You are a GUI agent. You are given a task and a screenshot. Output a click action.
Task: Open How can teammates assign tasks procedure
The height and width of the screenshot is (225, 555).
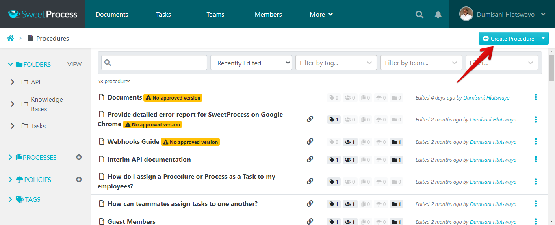pos(182,203)
